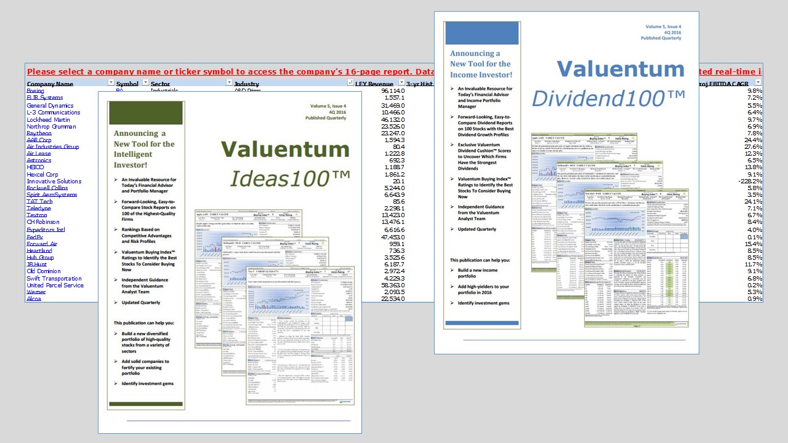Select the L-3 Communications link
Image resolution: width=788 pixels, height=443 pixels.
(x=53, y=112)
